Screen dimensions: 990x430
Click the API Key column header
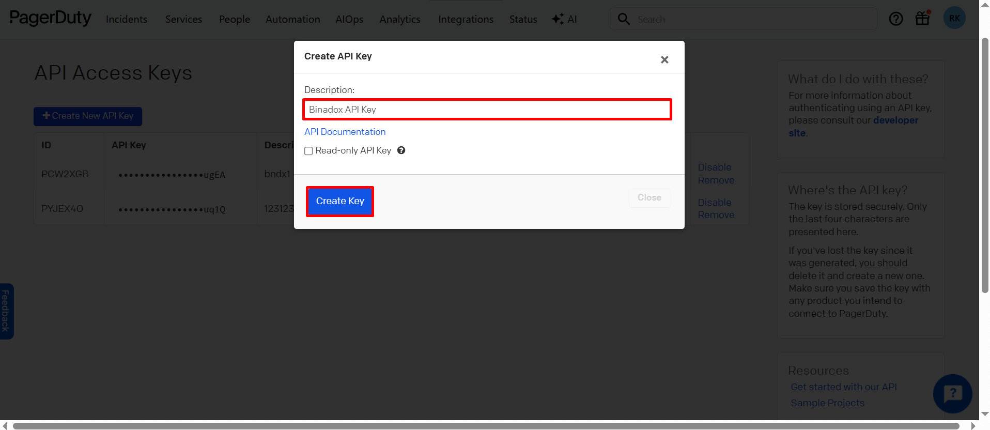pyautogui.click(x=129, y=145)
